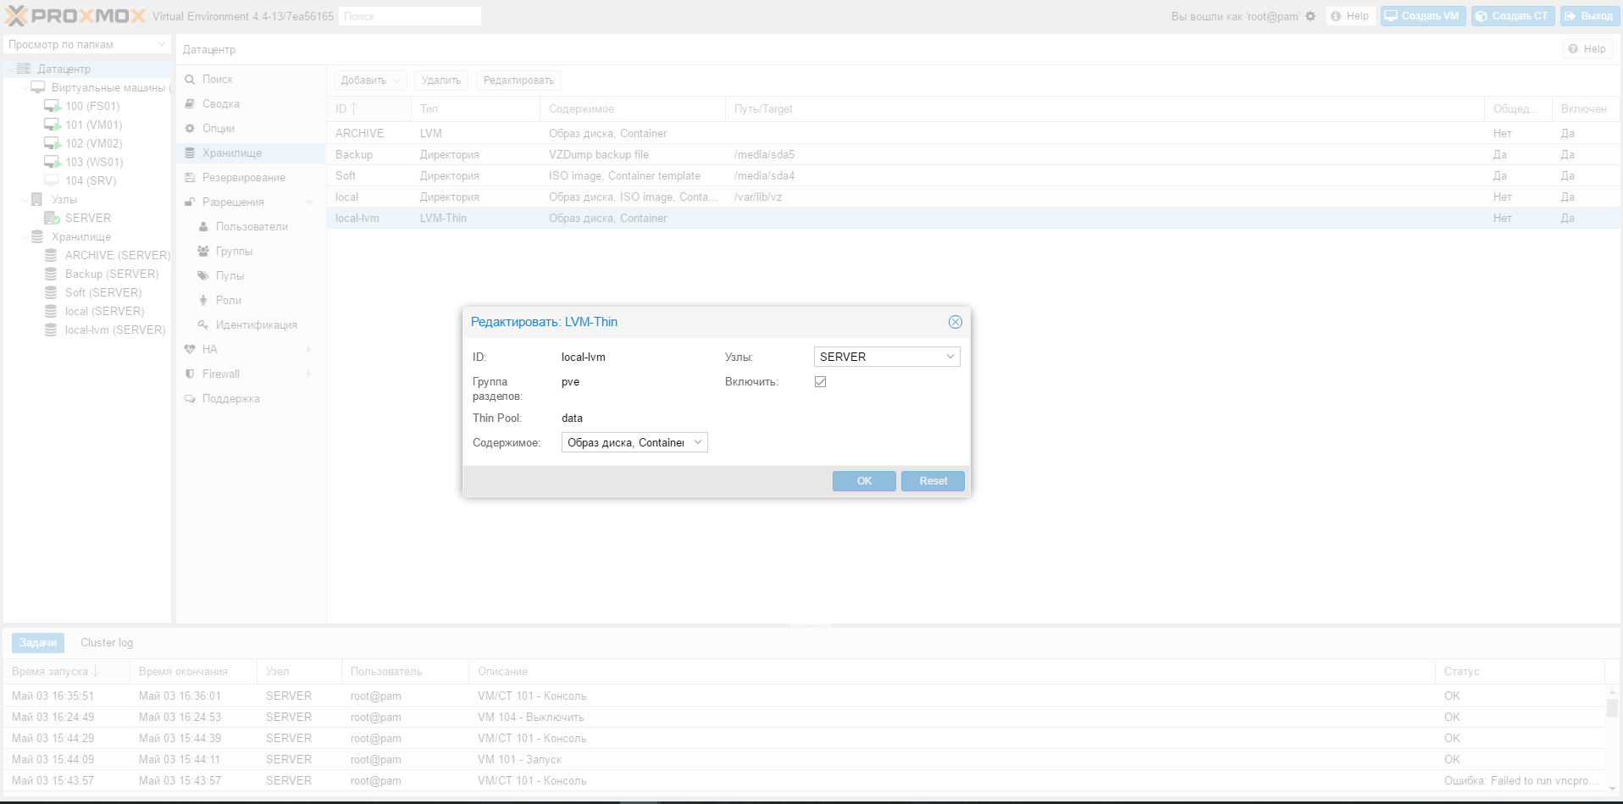Click the Пользователи user icon
Image resolution: width=1623 pixels, height=804 pixels.
click(203, 226)
